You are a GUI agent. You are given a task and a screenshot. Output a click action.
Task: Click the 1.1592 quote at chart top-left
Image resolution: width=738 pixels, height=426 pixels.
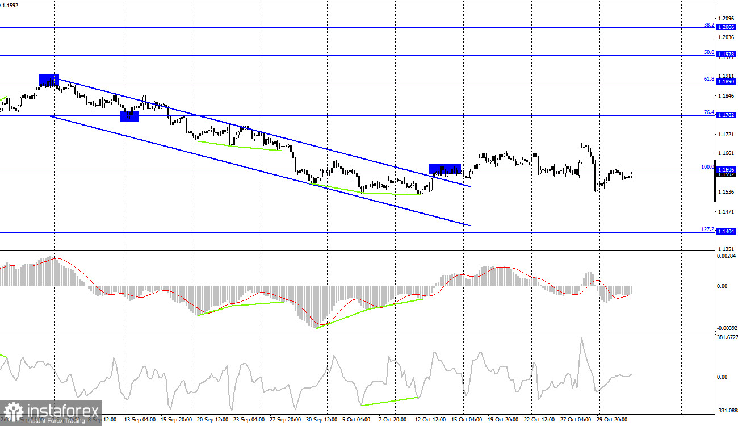[x=10, y=5]
